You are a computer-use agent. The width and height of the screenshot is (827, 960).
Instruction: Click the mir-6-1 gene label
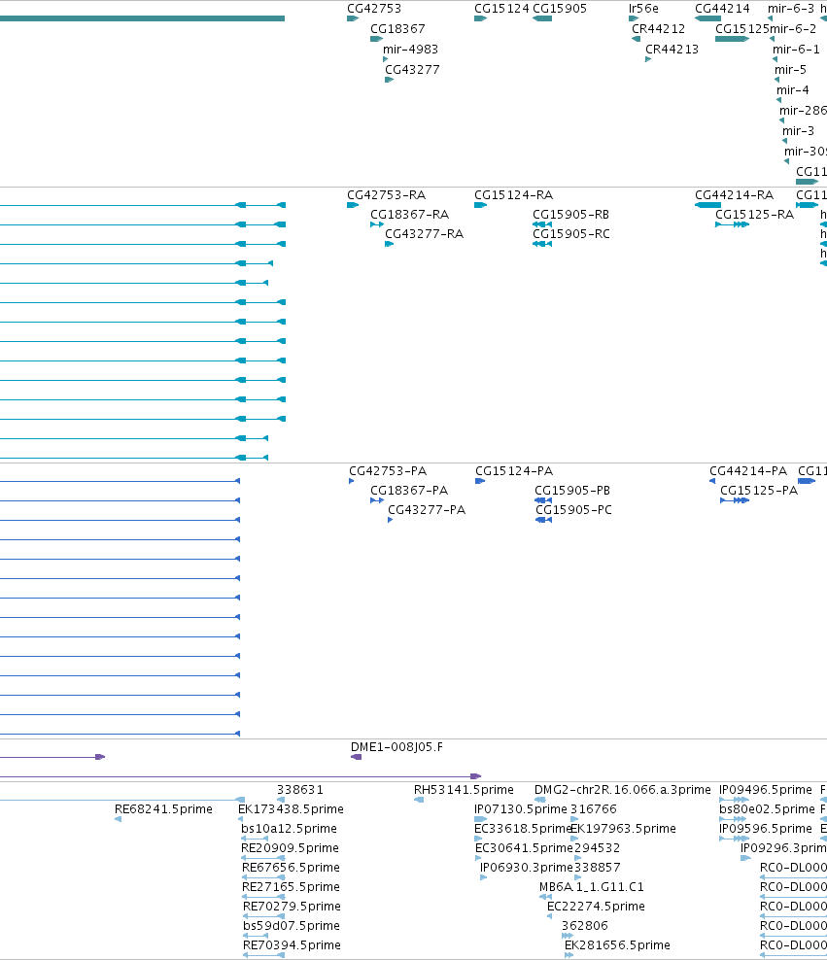point(796,49)
